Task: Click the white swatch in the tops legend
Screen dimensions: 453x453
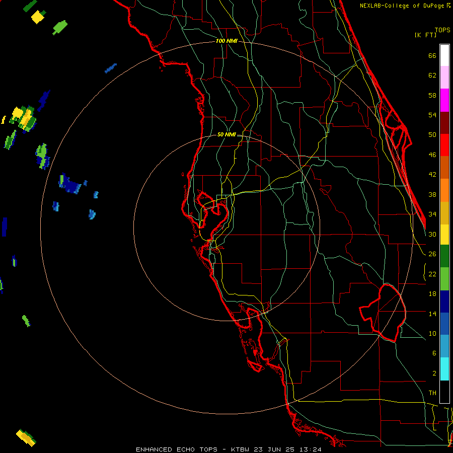Action: click(x=444, y=55)
